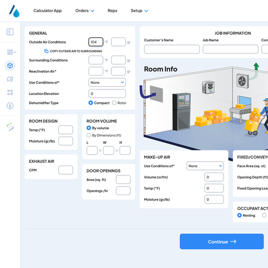Image resolution: width=268 pixels, height=268 pixels.
Task: Click Reactivation Air gr field
Action: 118,71
